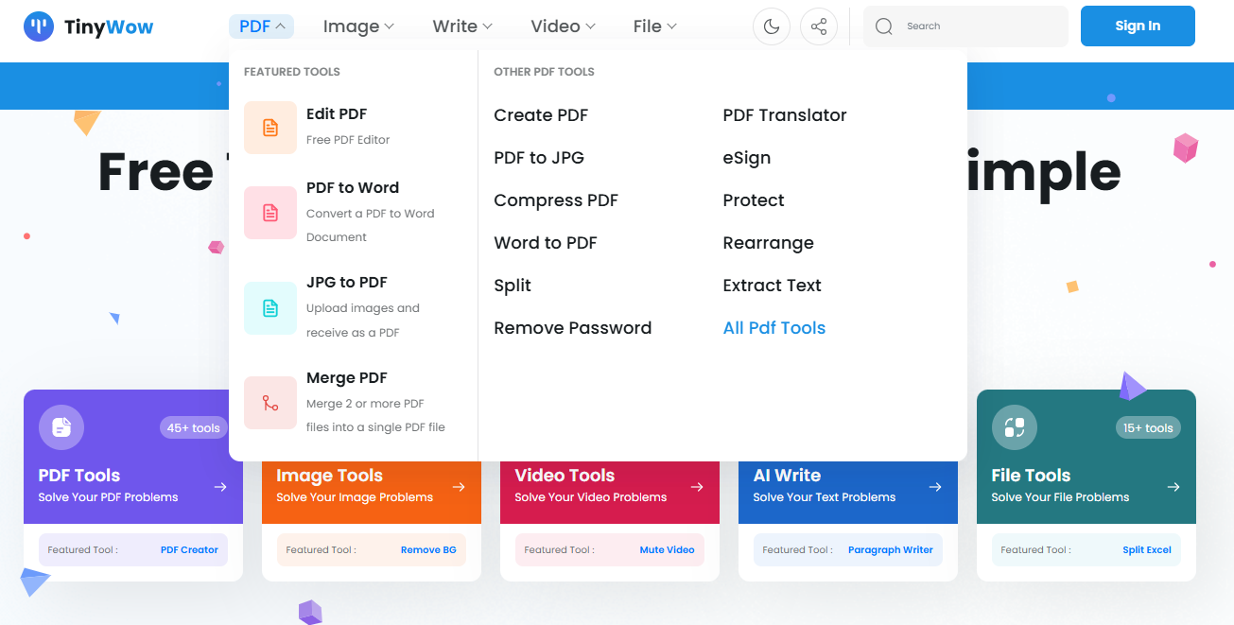Toggle dark mode with moon icon
1234x625 pixels.
772,26
